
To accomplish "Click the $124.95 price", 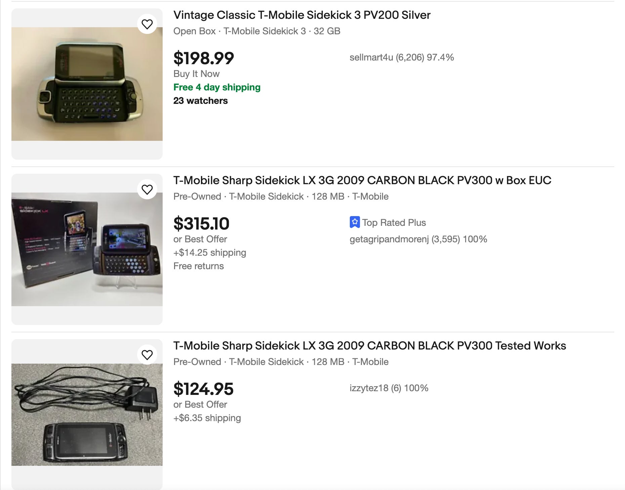I will click(x=203, y=389).
